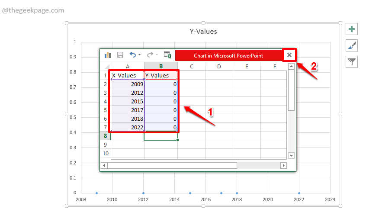
Task: Select row 10 header
Action: click(106, 154)
